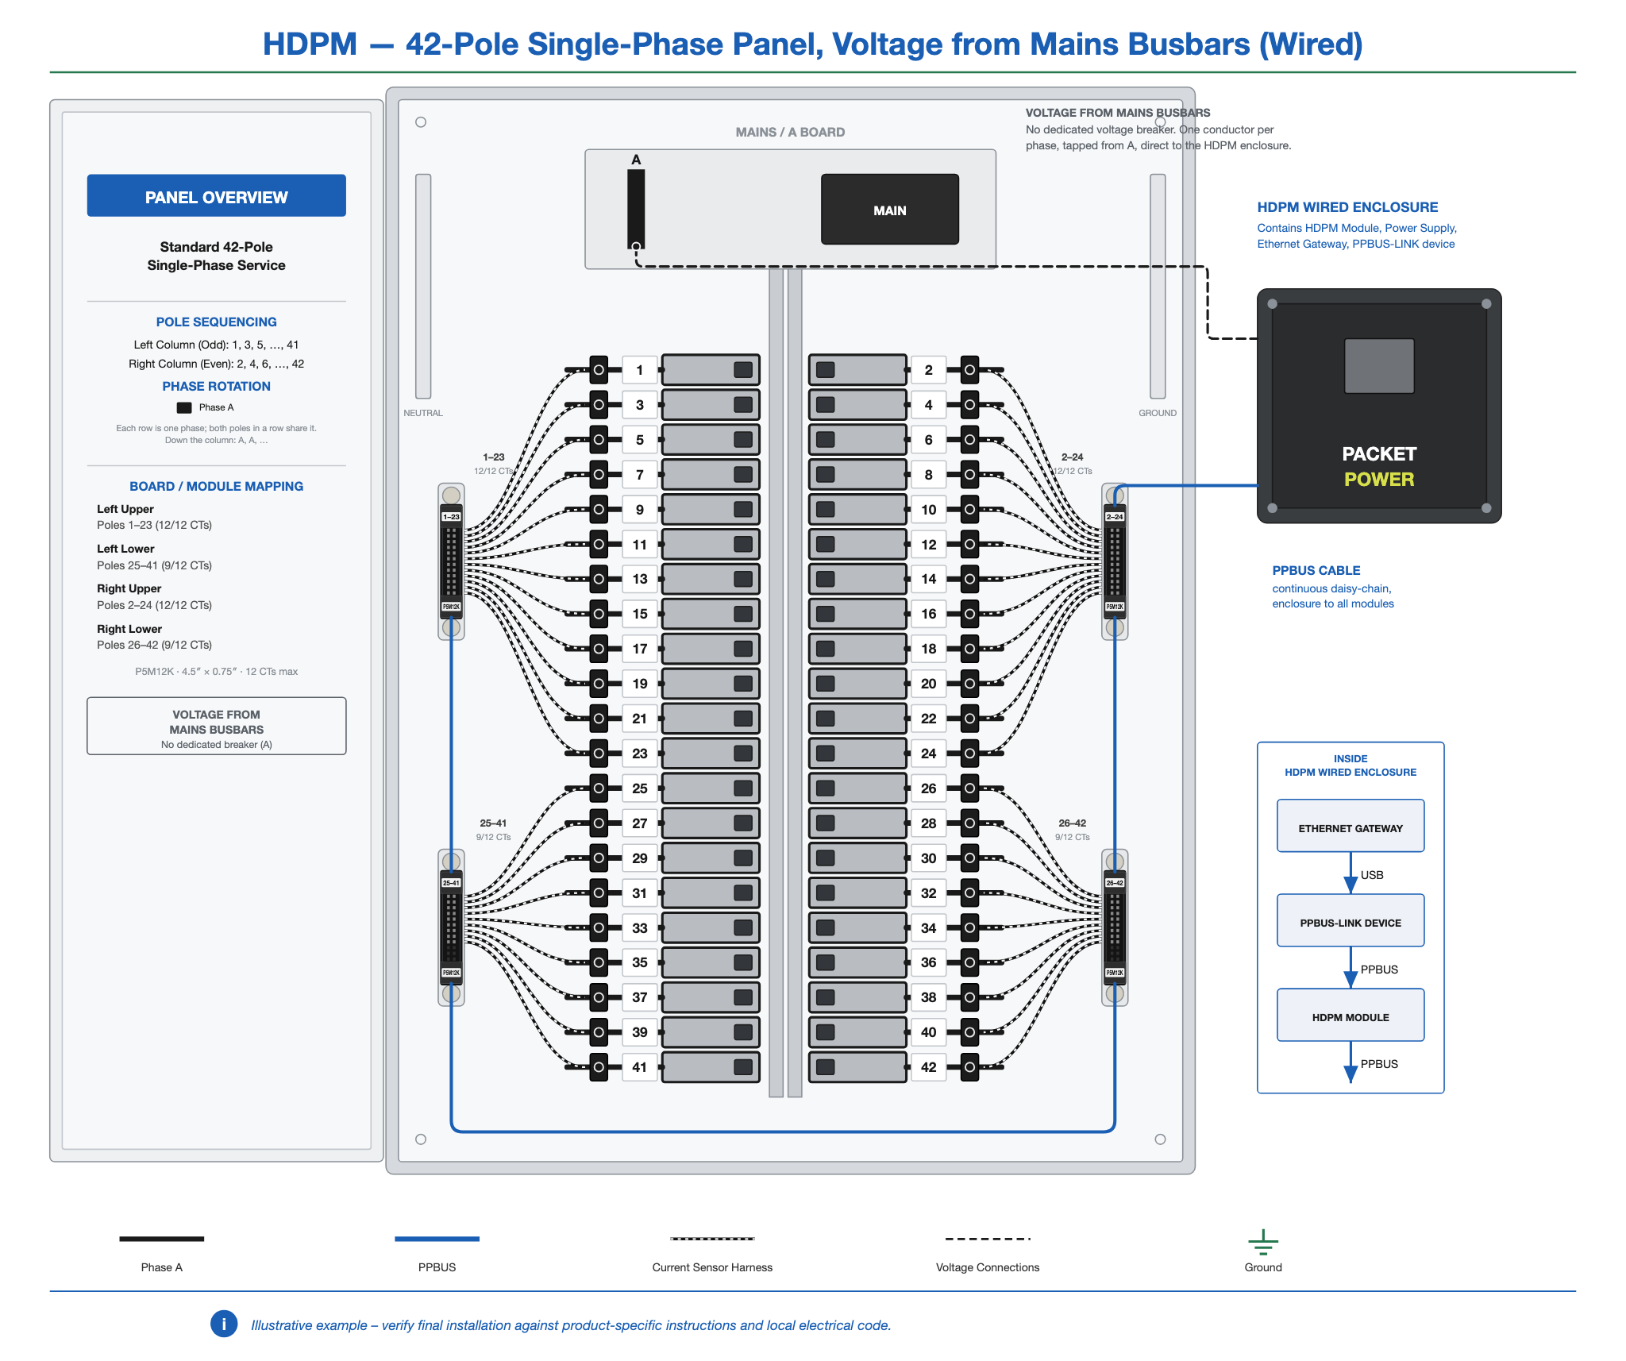Viewport: 1626px width, 1361px height.
Task: Click the PPBUS arrow below the HDPM MODULE block
Action: click(1351, 1062)
